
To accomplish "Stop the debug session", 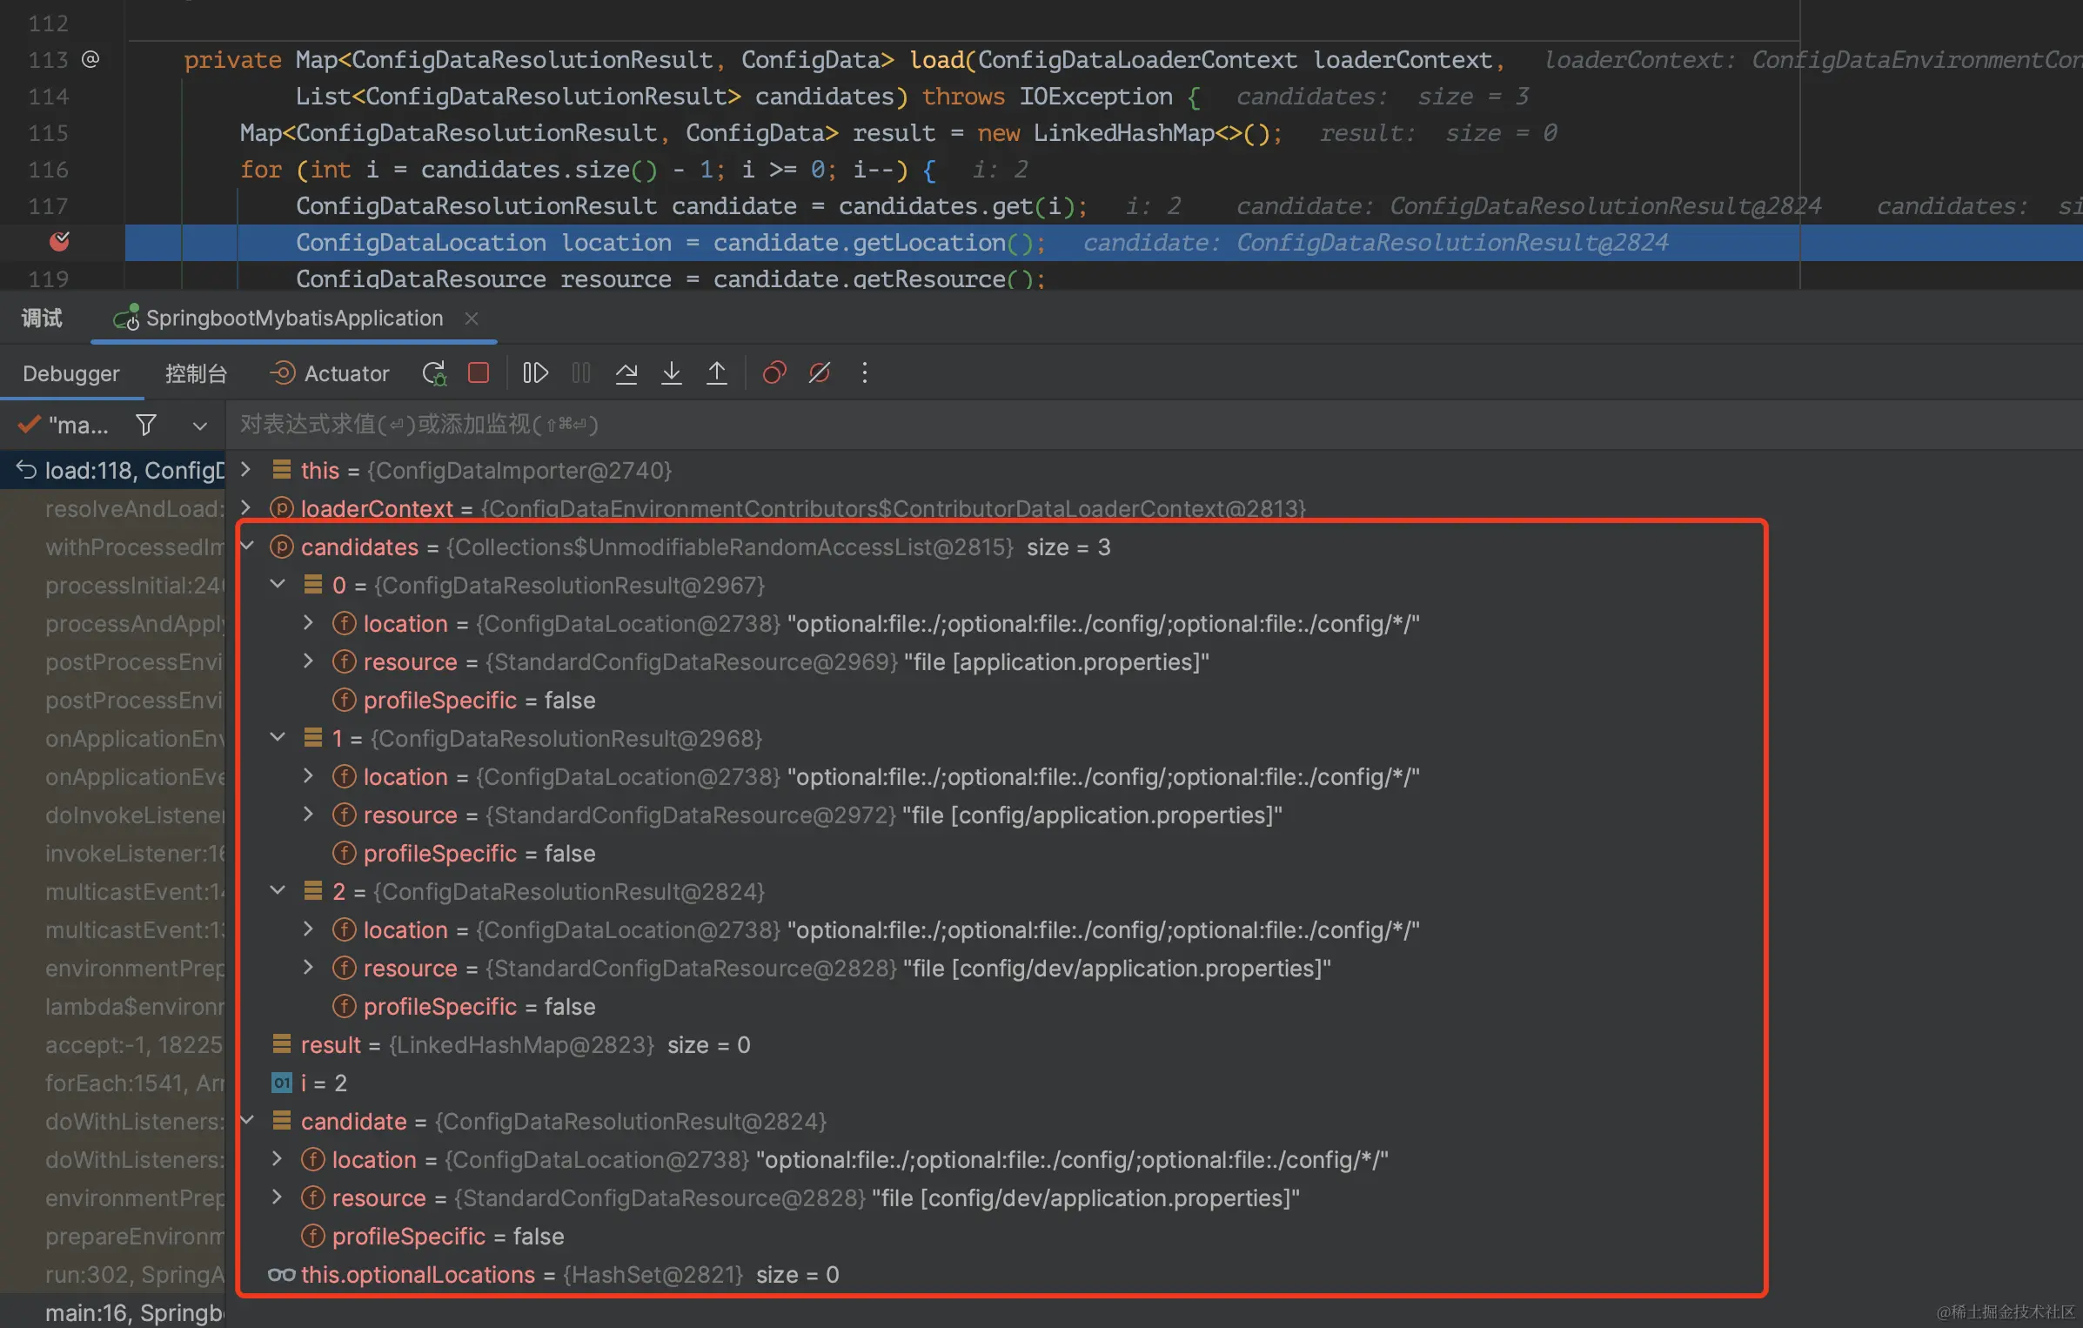I will coord(479,373).
